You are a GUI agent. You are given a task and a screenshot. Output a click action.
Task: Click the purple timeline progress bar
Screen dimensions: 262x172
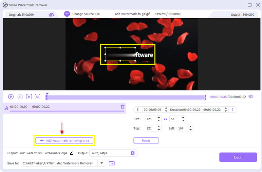tap(126, 97)
